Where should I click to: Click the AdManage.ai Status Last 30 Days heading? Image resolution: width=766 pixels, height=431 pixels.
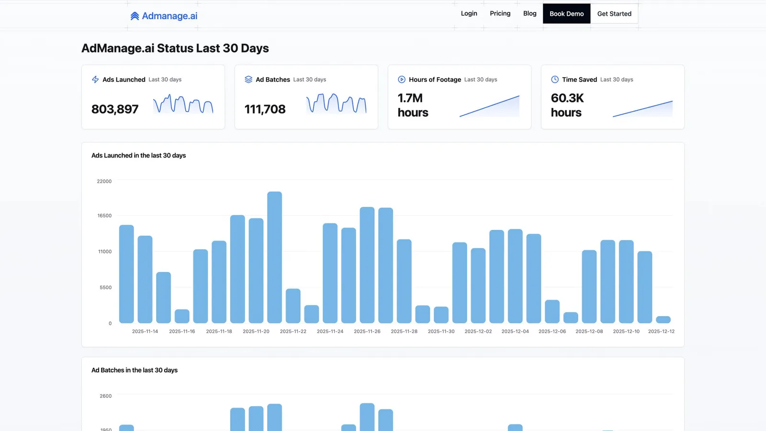(x=175, y=48)
